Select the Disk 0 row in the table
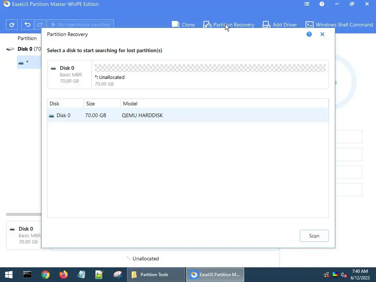This screenshot has height=282, width=376. [x=188, y=115]
